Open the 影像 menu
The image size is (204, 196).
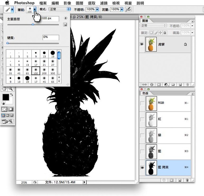(67, 3)
